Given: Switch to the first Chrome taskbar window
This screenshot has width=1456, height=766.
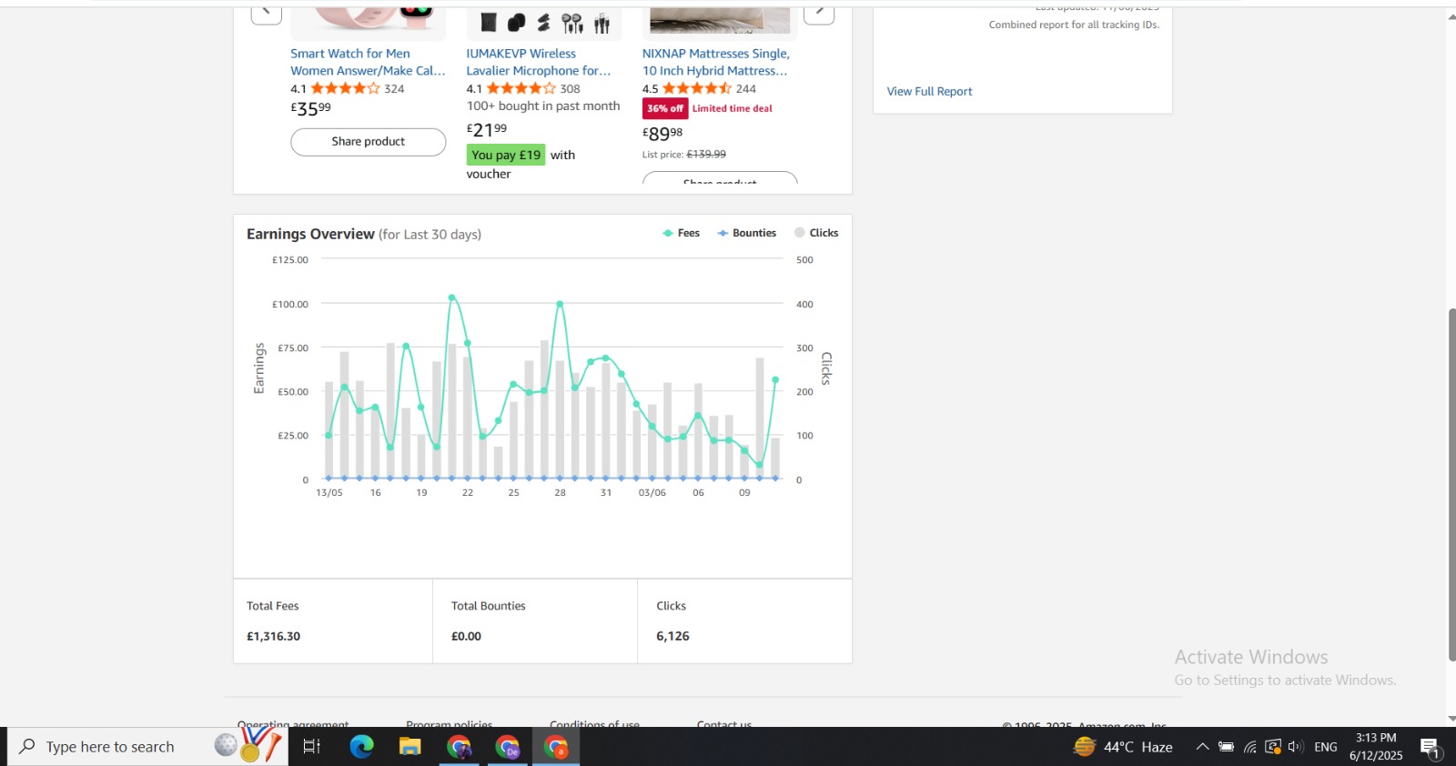Looking at the screenshot, I should [459, 747].
